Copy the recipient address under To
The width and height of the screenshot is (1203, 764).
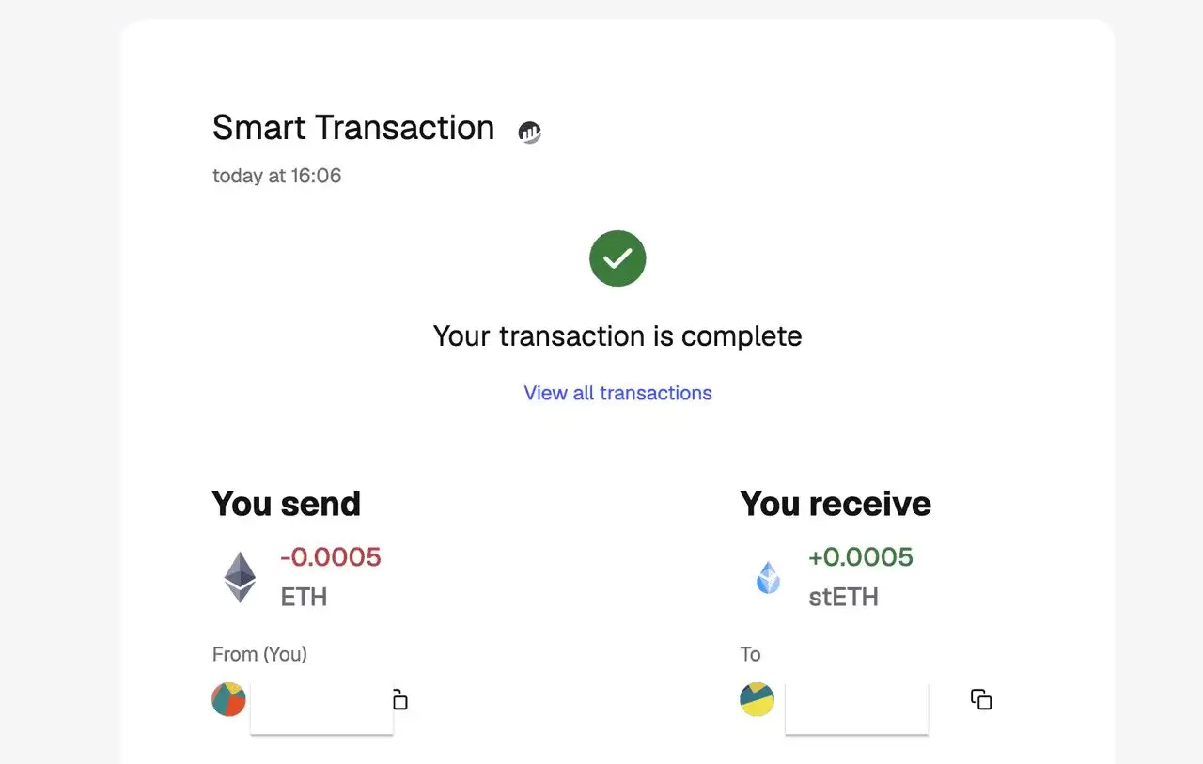click(x=981, y=699)
